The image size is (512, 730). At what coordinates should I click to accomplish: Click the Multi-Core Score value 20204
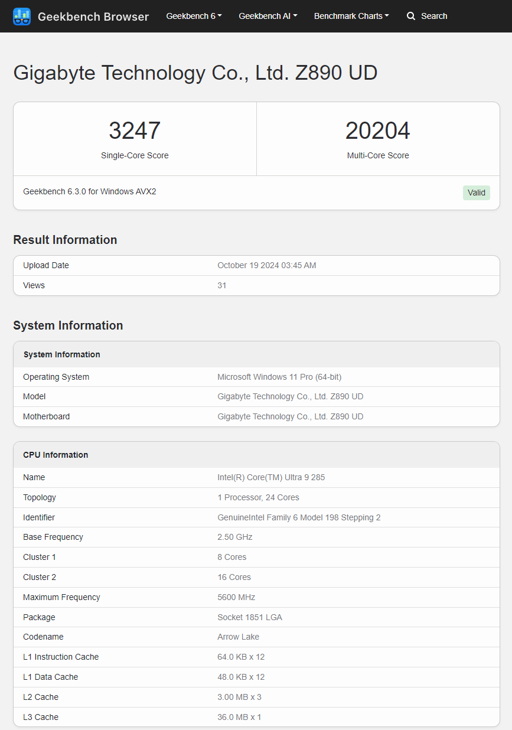pyautogui.click(x=377, y=130)
